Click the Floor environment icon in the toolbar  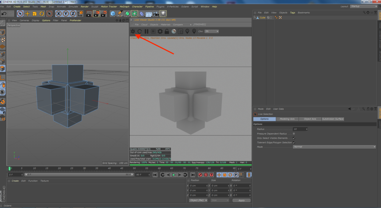coord(149,13)
